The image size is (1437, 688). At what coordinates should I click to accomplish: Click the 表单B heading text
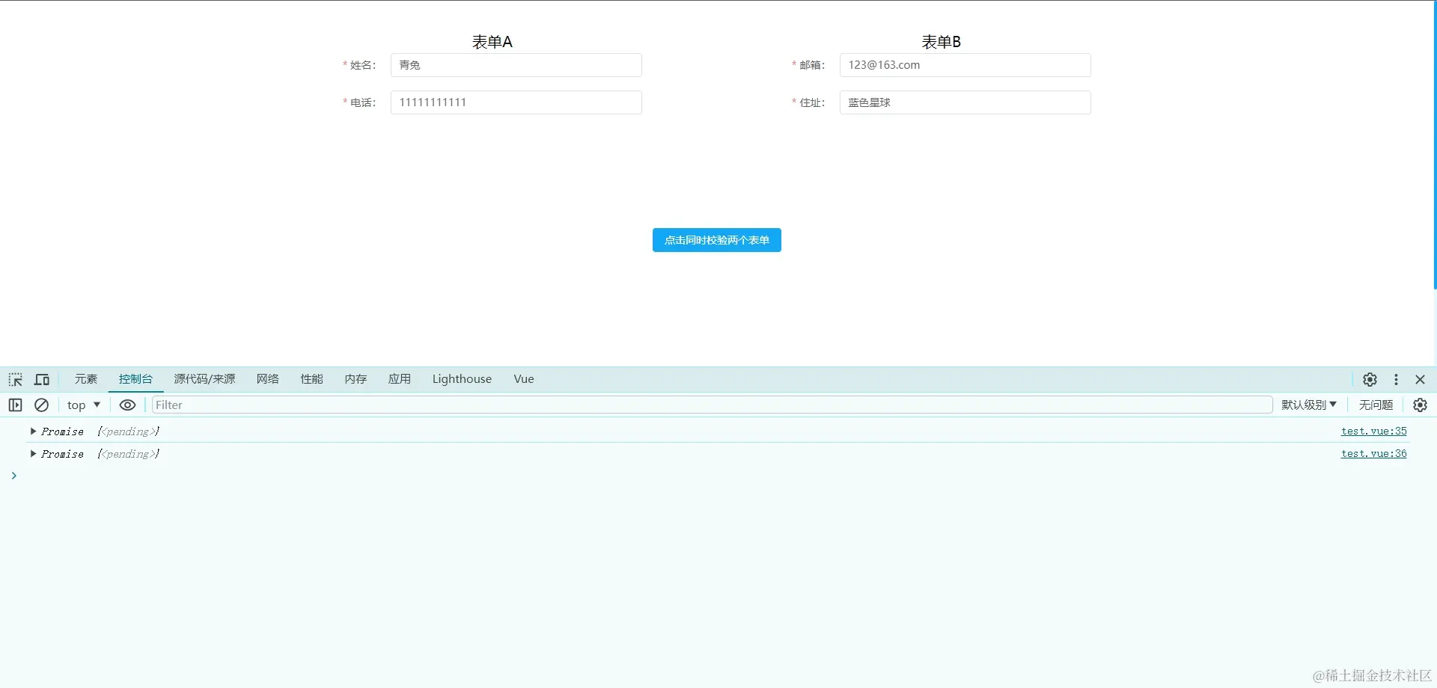click(x=942, y=42)
